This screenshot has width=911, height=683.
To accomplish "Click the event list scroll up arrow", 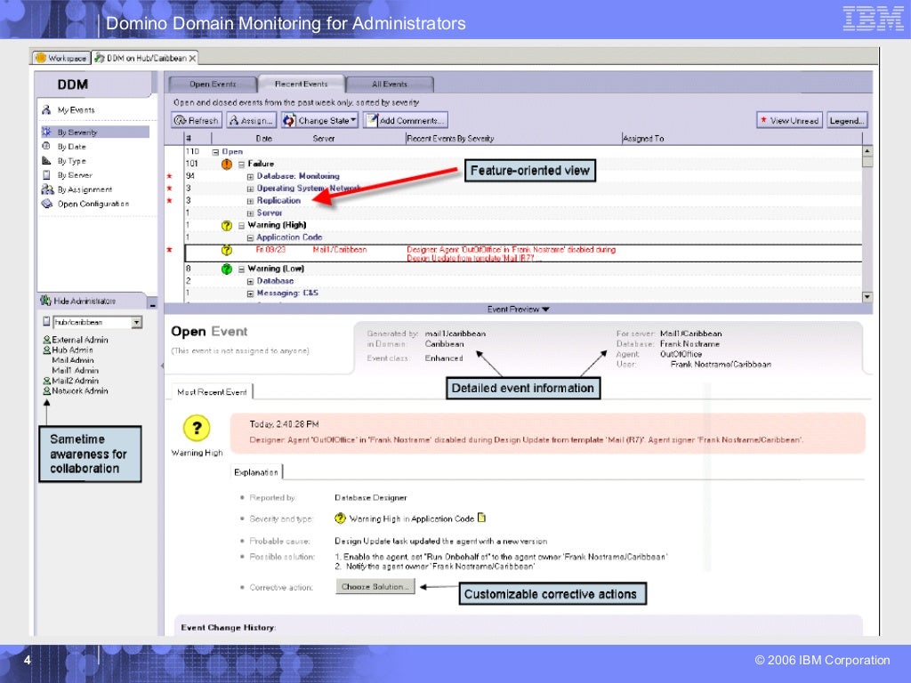I will [x=867, y=150].
